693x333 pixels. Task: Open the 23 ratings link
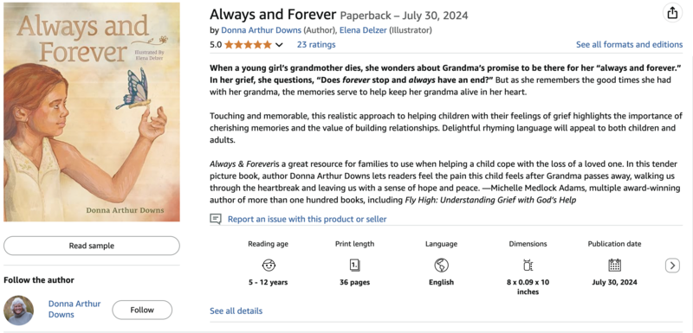[x=316, y=45]
